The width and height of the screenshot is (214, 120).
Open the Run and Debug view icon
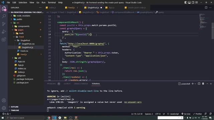[4, 32]
